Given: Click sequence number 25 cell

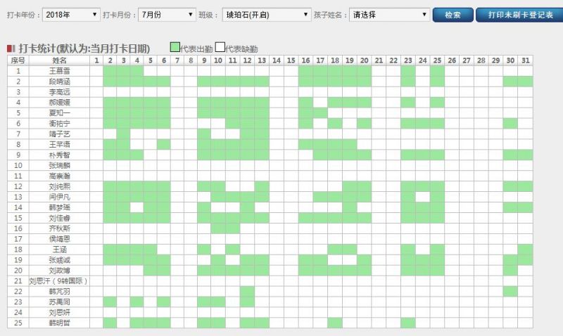Looking at the screenshot, I should point(18,323).
